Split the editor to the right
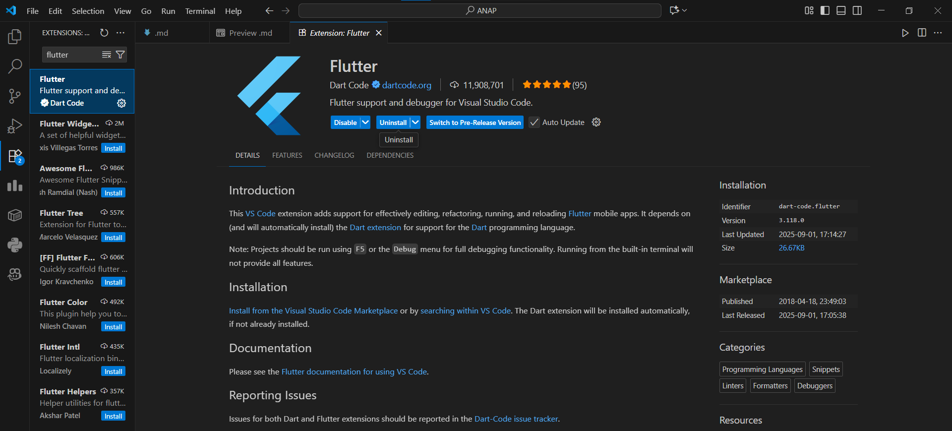The image size is (952, 431). [x=922, y=33]
